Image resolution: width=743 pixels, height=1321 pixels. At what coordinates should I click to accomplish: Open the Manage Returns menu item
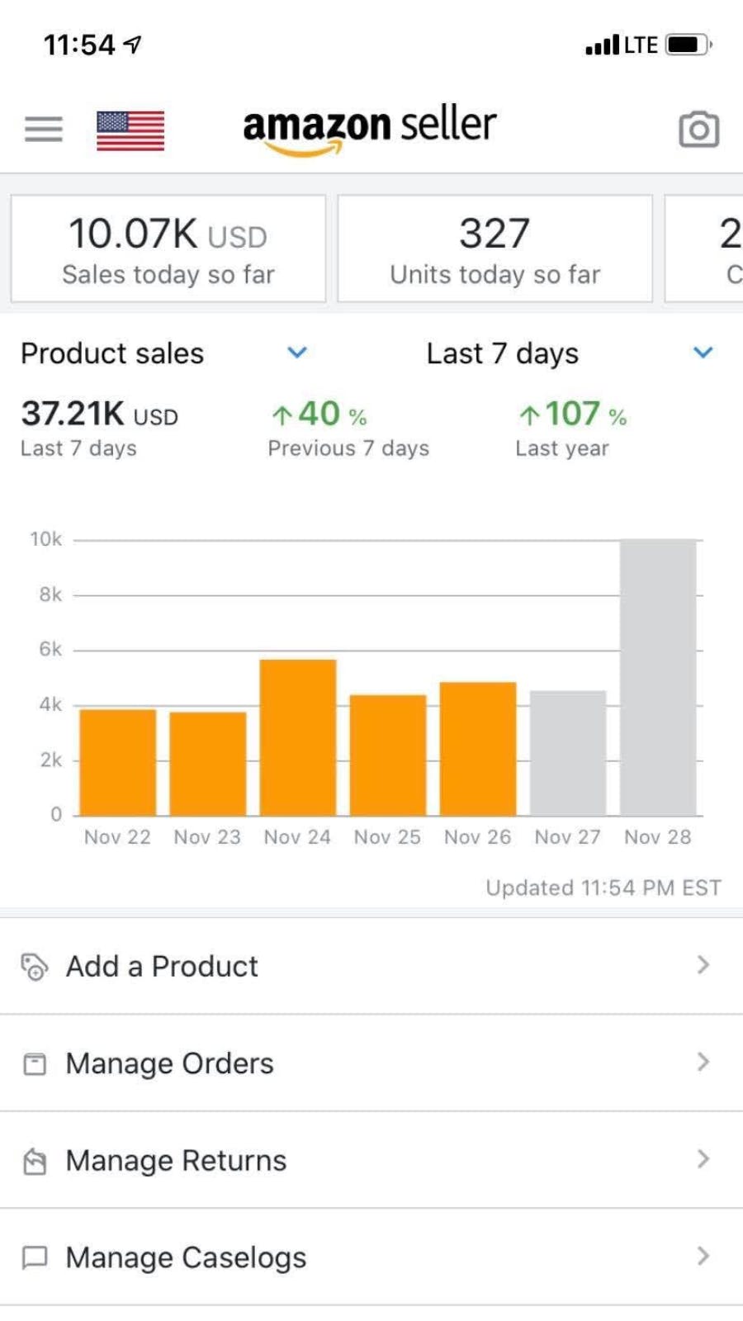[x=176, y=1161]
